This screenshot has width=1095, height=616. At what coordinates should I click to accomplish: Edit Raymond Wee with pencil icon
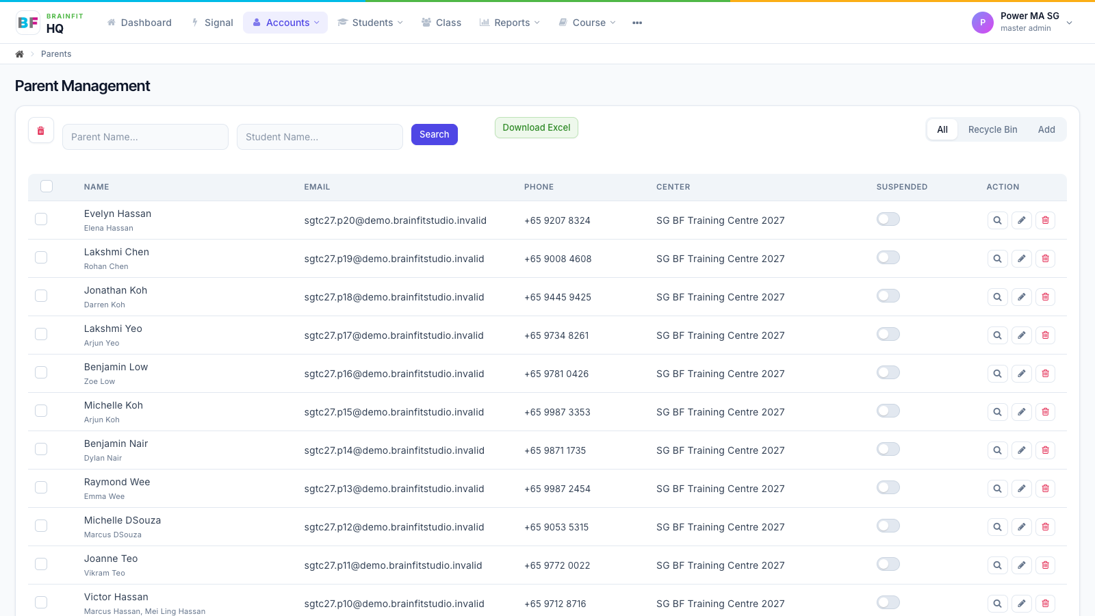pyautogui.click(x=1021, y=489)
